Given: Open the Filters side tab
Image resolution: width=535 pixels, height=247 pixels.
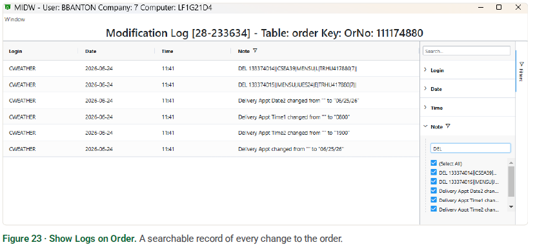Looking at the screenshot, I should (521, 72).
